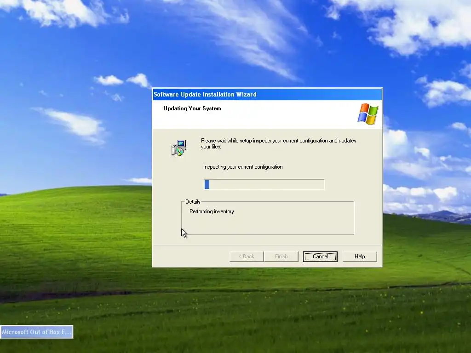Click the 'Details' group label
This screenshot has width=471, height=353.
[x=193, y=202]
